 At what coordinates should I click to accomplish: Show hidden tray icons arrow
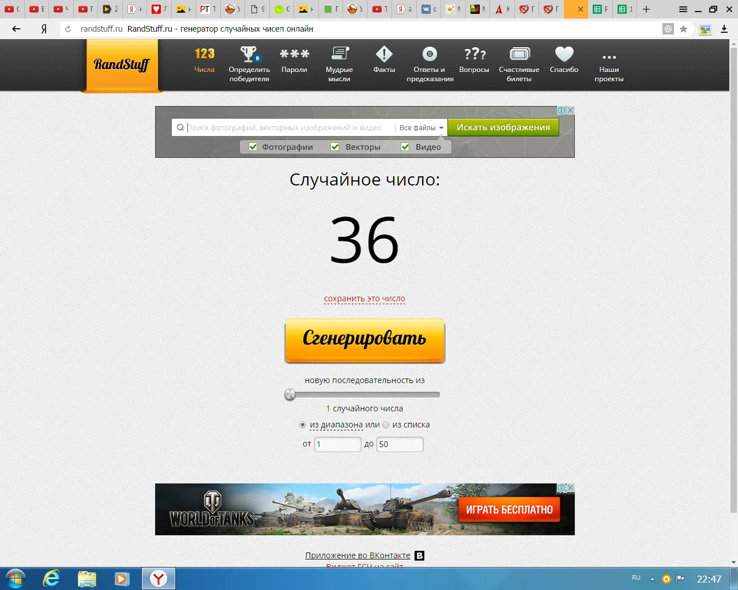(x=652, y=579)
